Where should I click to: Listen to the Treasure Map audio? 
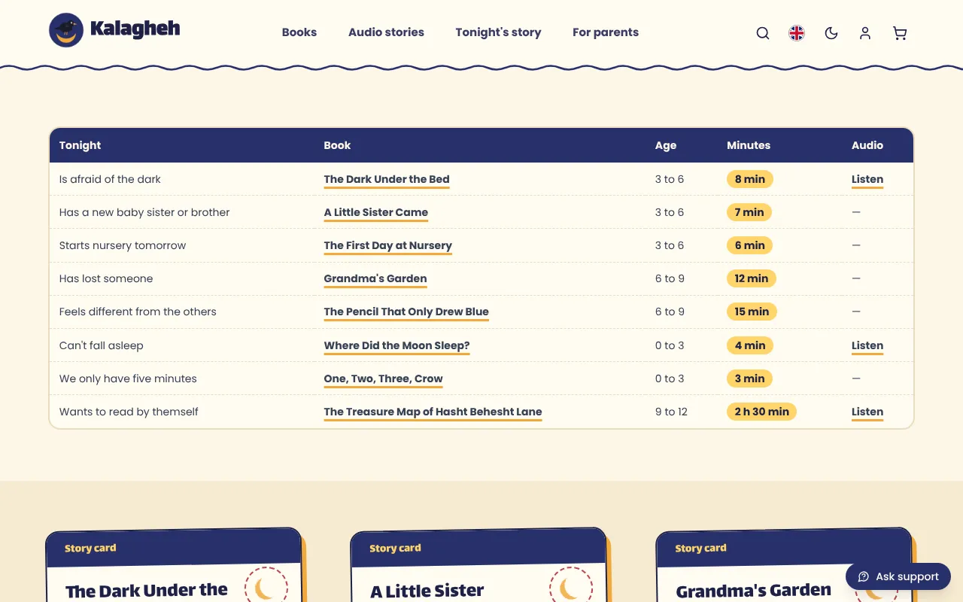tap(867, 412)
